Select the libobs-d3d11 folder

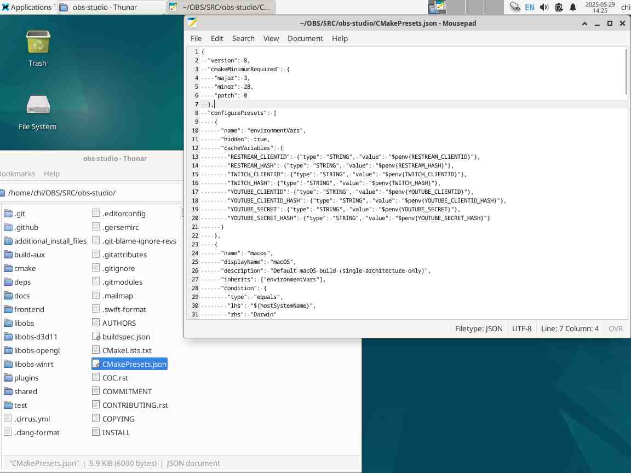coord(31,337)
